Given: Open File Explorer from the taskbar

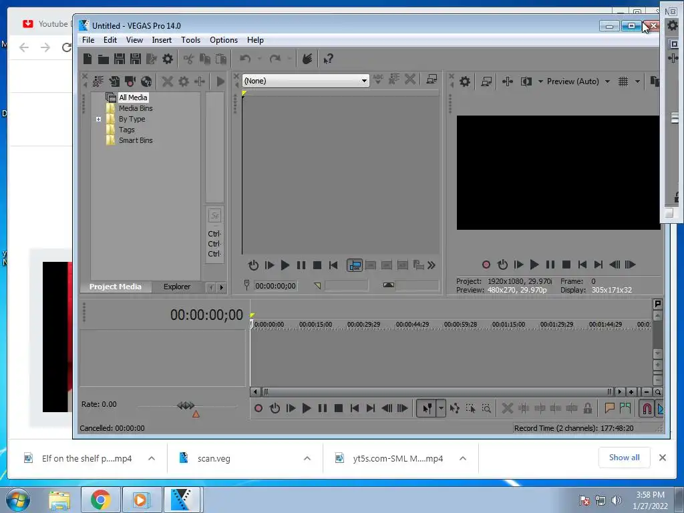Looking at the screenshot, I should pos(59,500).
